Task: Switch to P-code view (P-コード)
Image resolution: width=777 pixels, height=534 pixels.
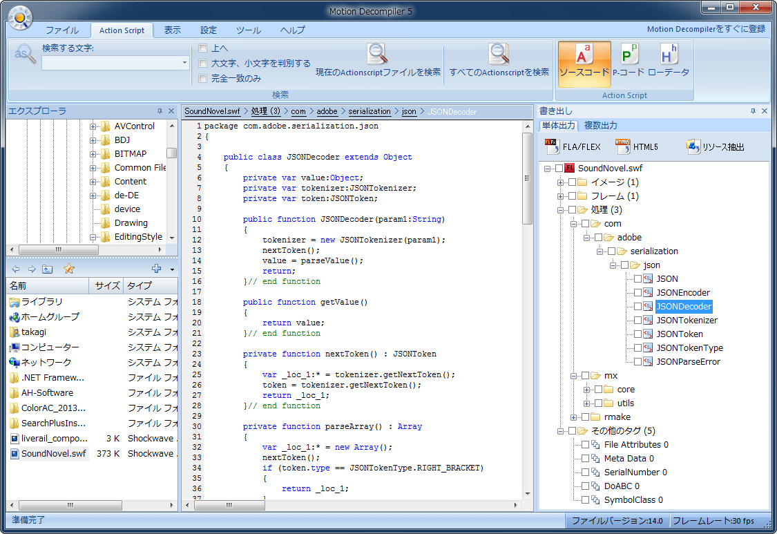Action: click(x=629, y=61)
